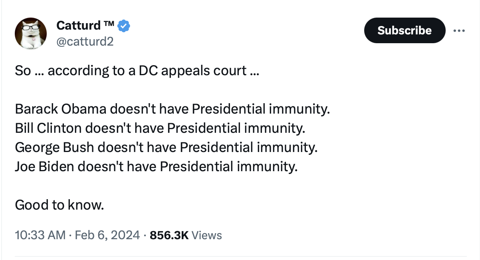This screenshot has width=480, height=260.
Task: Click the 856.3K view count
Action: [169, 235]
